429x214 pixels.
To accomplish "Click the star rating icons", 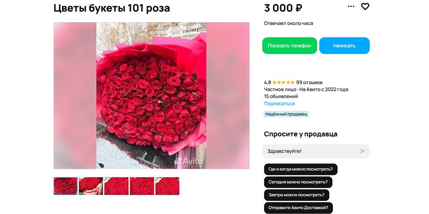I will click(x=284, y=82).
